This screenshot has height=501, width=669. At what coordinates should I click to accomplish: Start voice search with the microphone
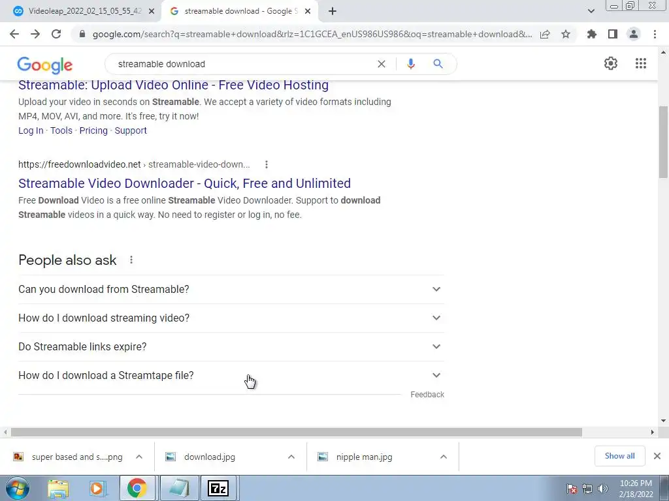coord(411,64)
